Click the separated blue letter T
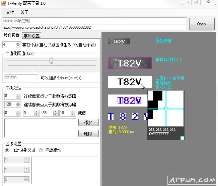The width and height of the screenshot is (218, 186). pyautogui.click(x=111, y=117)
